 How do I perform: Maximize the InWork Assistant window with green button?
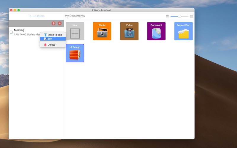pos(19,10)
